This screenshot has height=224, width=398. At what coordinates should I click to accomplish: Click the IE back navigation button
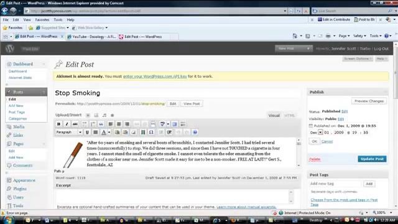pyautogui.click(x=5, y=11)
